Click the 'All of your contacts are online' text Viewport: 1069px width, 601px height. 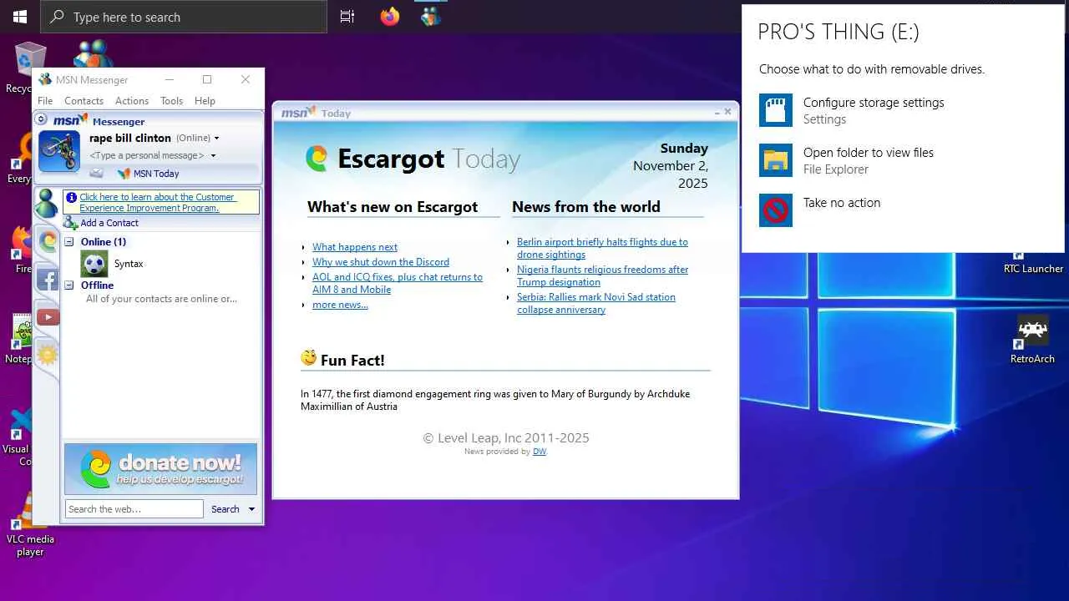tap(161, 299)
